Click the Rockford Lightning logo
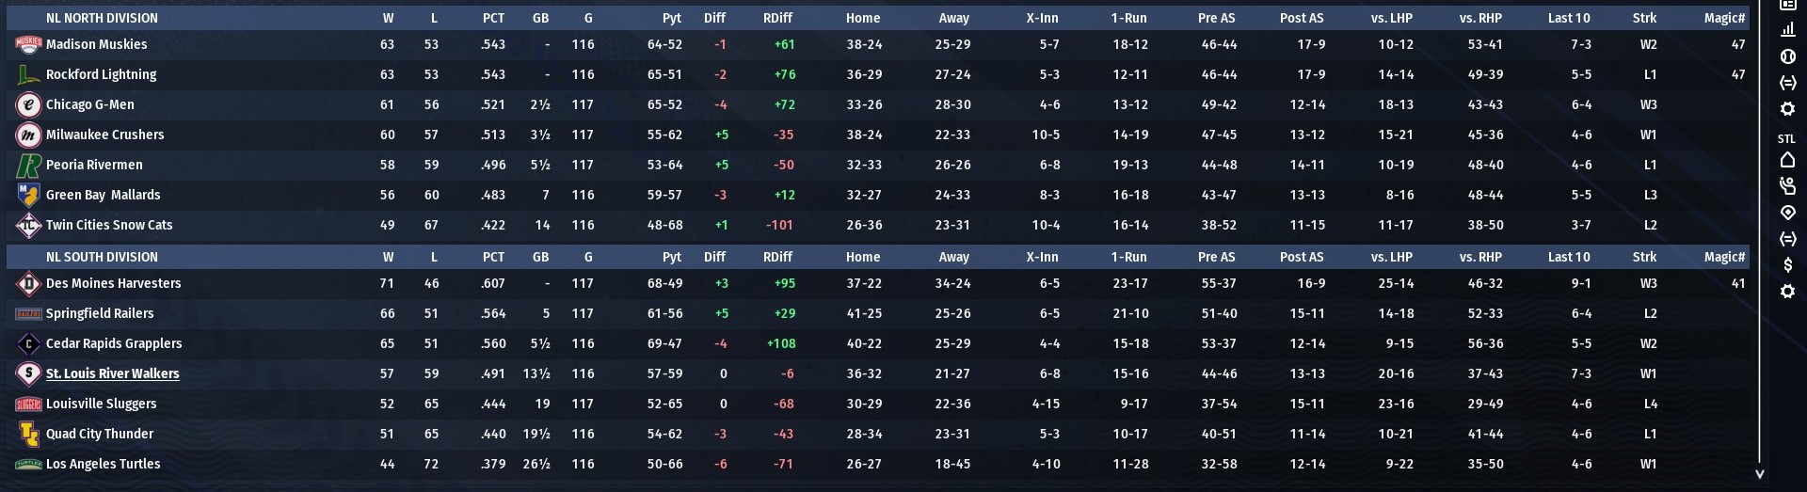 point(28,74)
